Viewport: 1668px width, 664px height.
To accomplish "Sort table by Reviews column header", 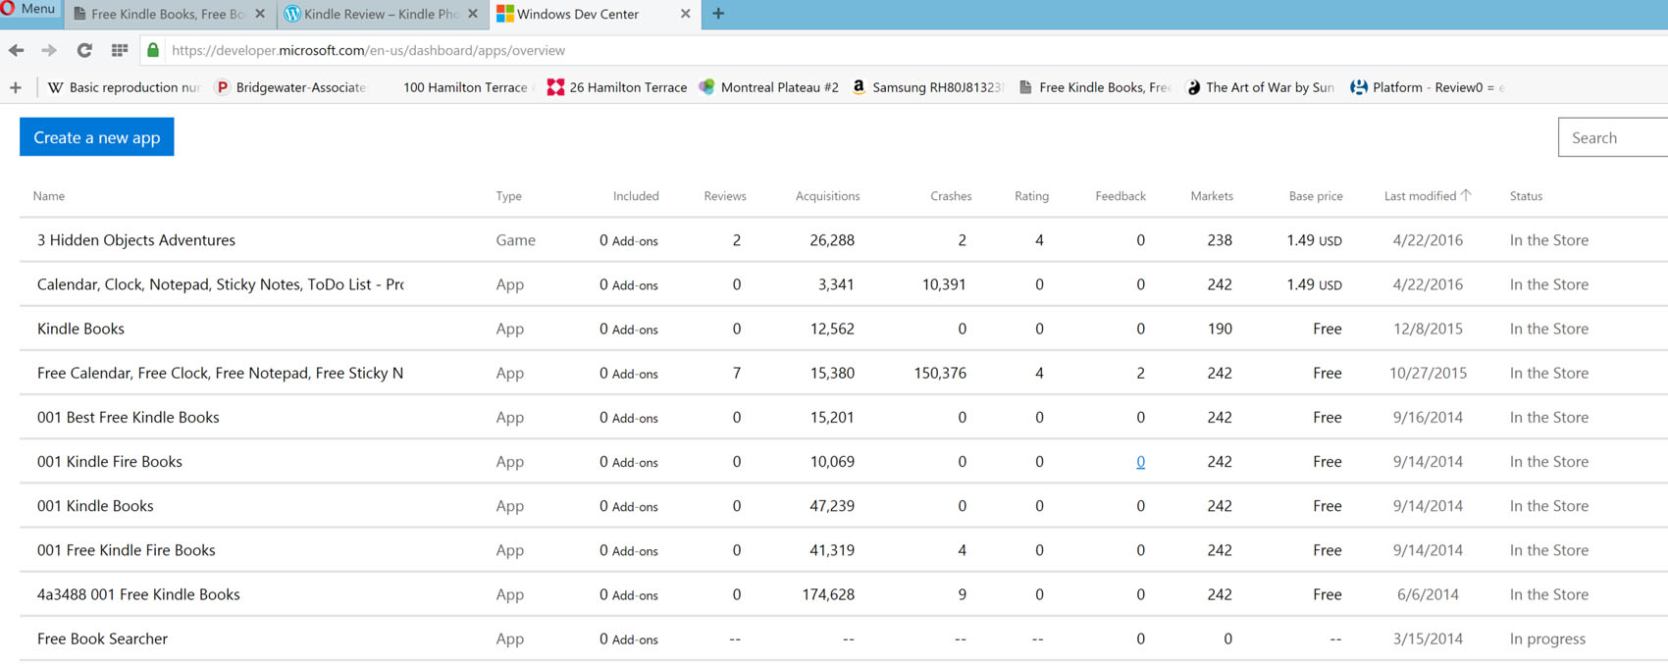I will point(725,196).
